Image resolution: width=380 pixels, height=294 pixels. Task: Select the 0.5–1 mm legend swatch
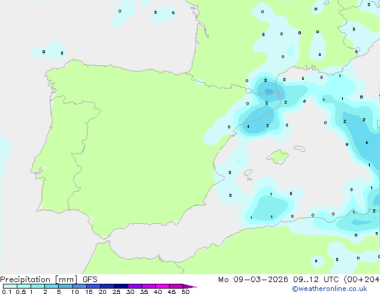point(24,286)
